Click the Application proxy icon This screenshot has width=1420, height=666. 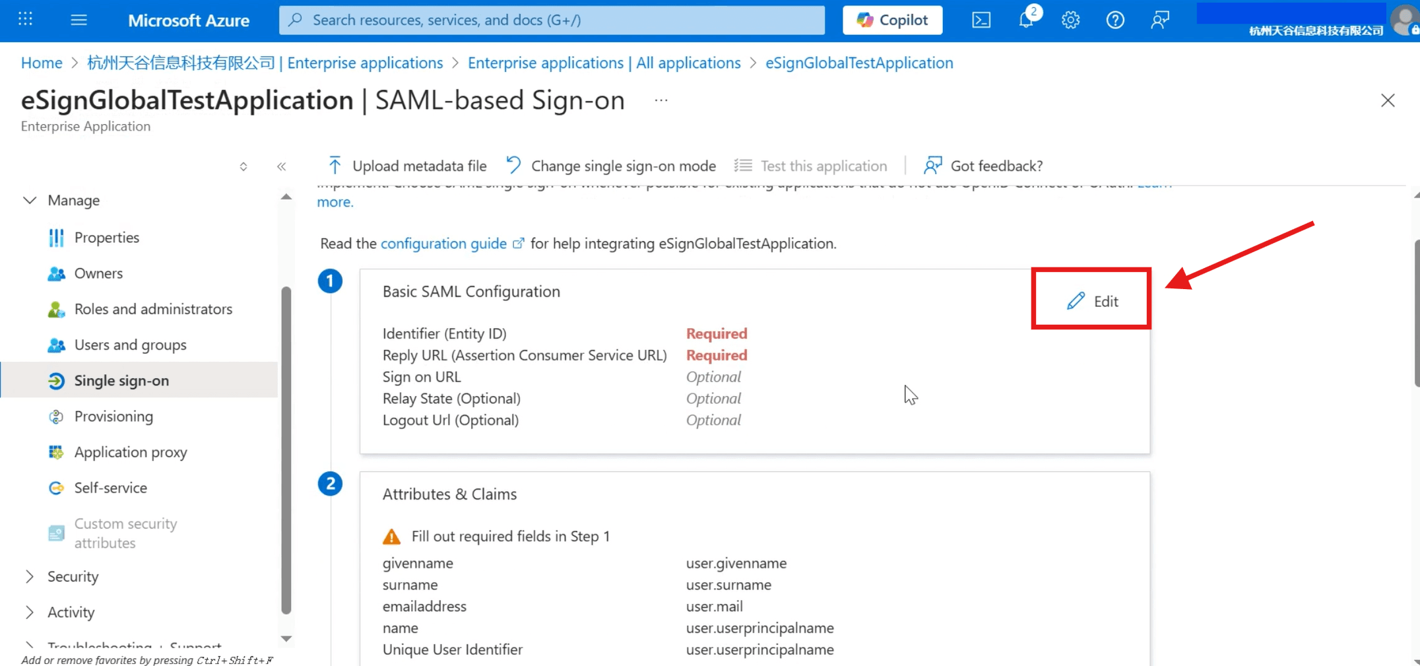(x=56, y=452)
